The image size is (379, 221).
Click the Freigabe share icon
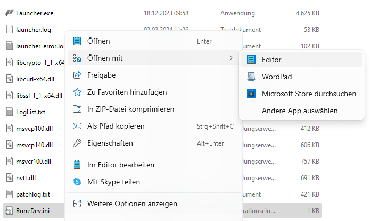pos(77,75)
